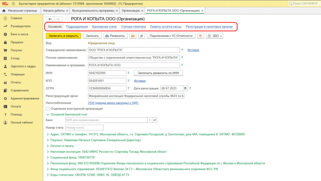Close the Функциональность программы tab
Screen dimensions: 321x181
(x=117, y=11)
